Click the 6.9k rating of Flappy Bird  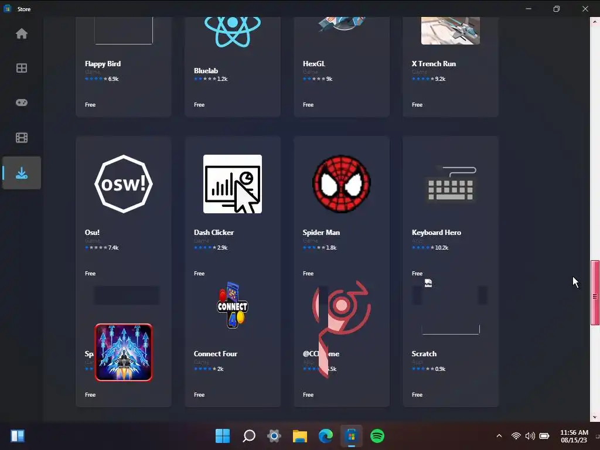point(113,79)
